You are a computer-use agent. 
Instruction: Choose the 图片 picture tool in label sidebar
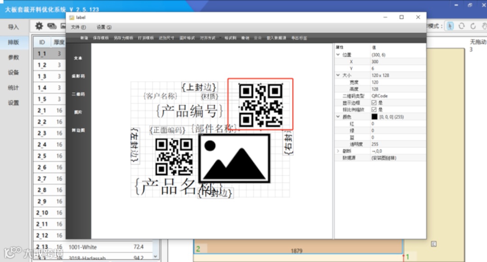(x=78, y=112)
